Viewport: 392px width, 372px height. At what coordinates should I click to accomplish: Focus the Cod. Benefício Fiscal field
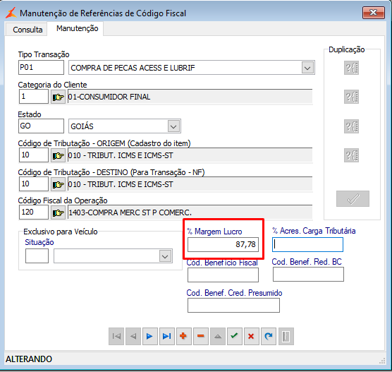223,275
